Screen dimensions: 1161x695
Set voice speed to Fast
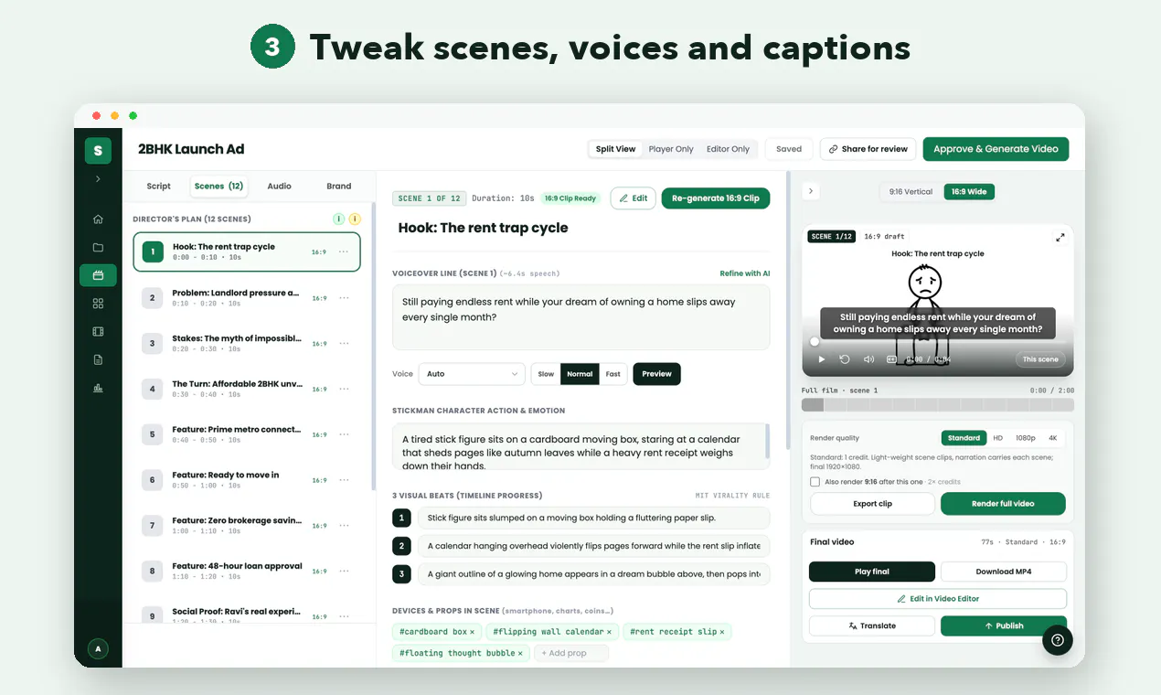[x=613, y=374]
